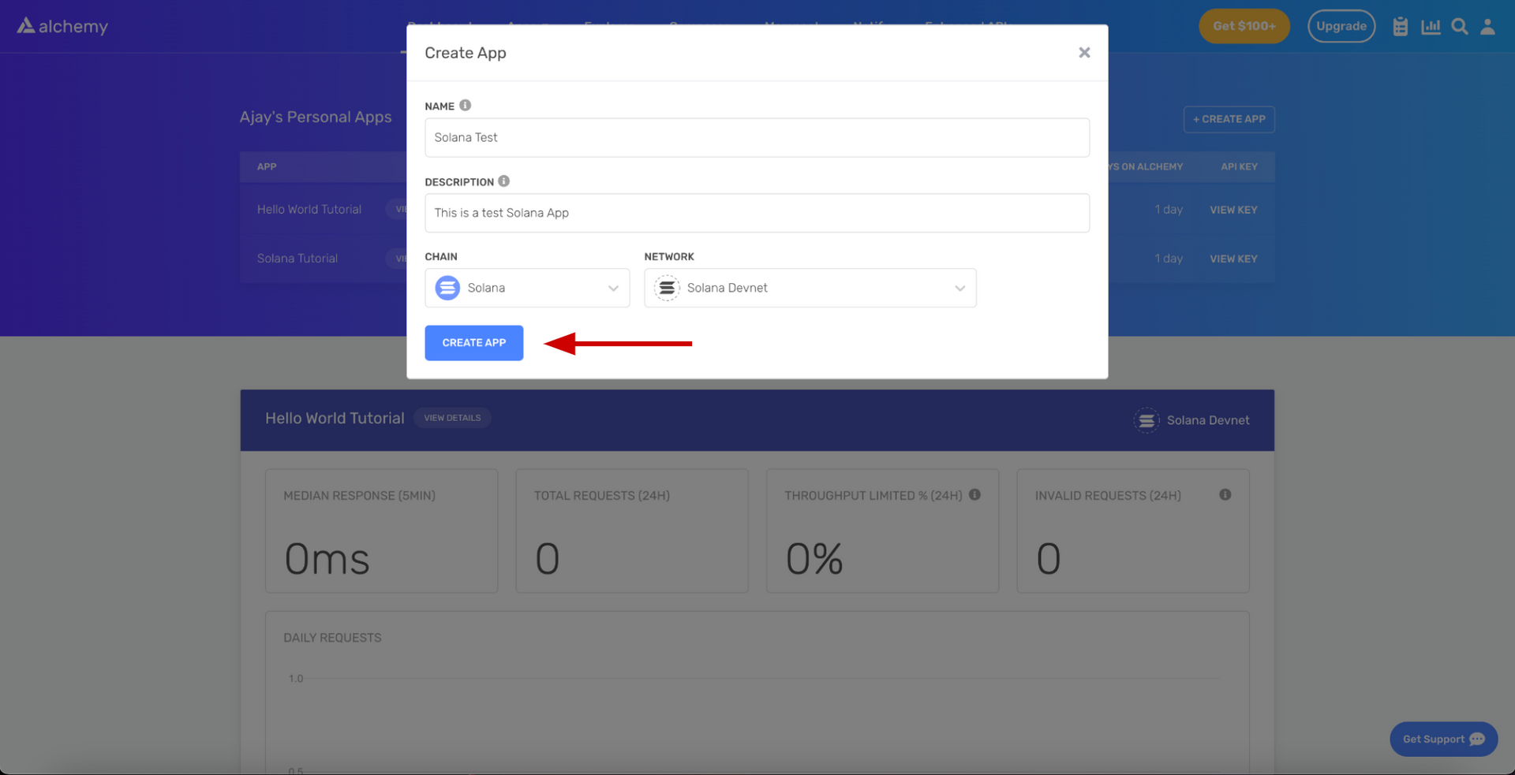Open the user profile icon
The width and height of the screenshot is (1515, 775).
tap(1487, 27)
